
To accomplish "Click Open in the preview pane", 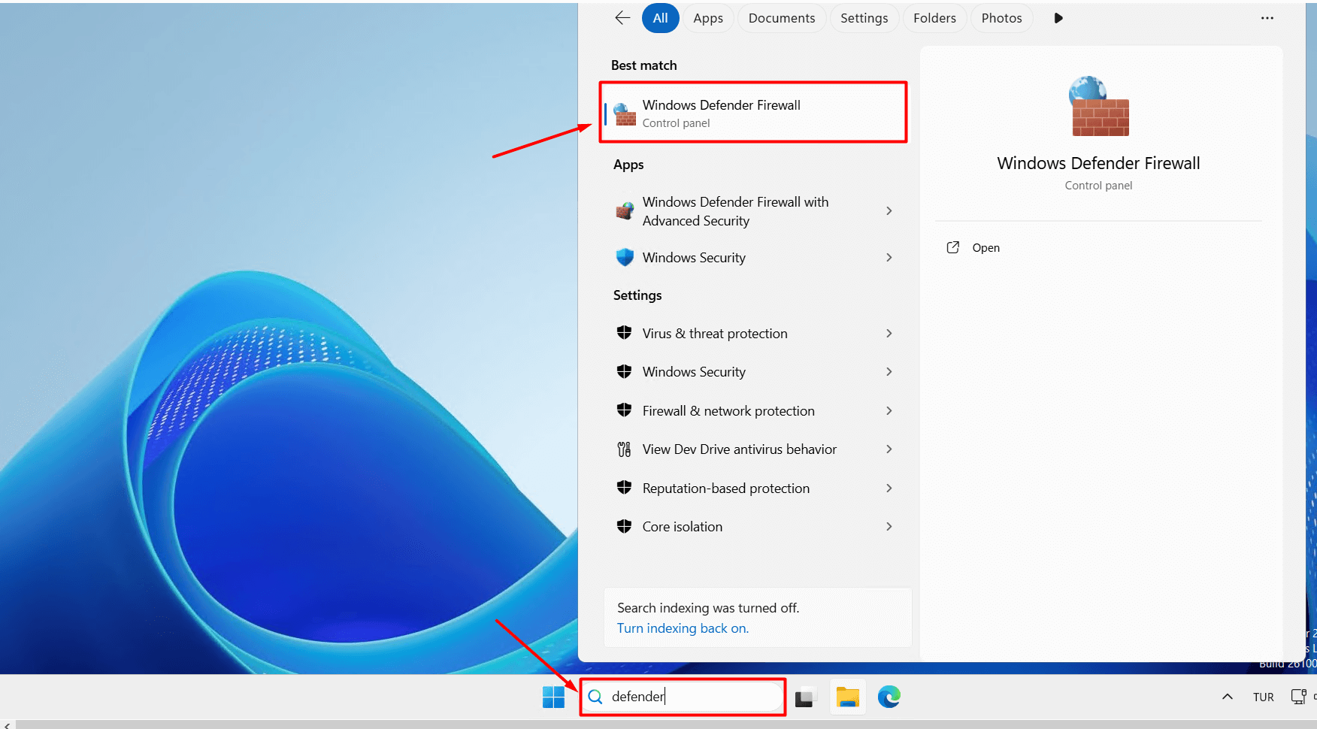I will [x=985, y=248].
